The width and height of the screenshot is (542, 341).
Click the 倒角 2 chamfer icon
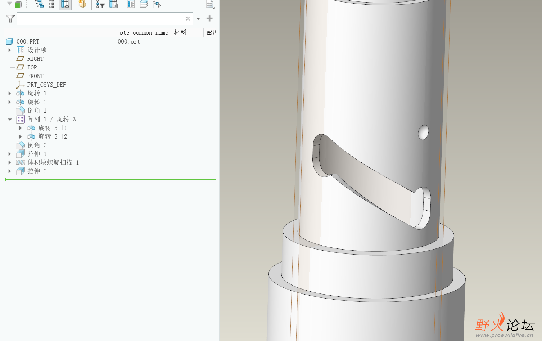[x=21, y=145]
